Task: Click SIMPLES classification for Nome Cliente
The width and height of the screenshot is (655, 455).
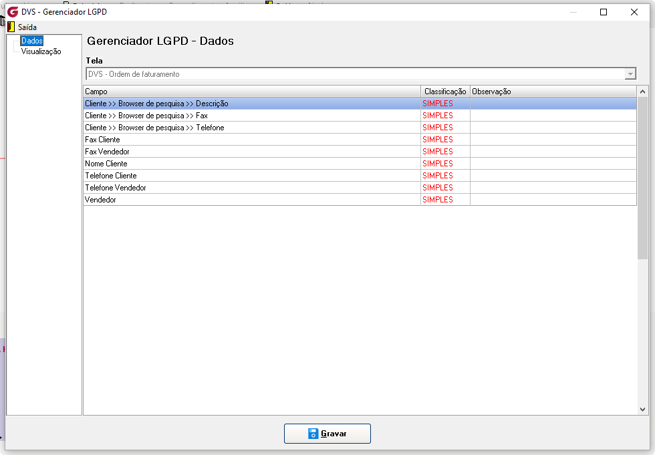Action: coord(438,164)
